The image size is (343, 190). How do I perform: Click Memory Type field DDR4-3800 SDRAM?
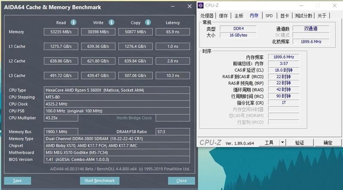coord(117,139)
